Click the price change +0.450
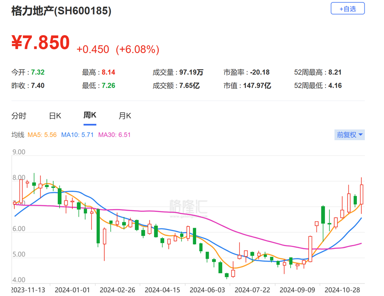Viewport: 384px width, 296px height. point(93,49)
